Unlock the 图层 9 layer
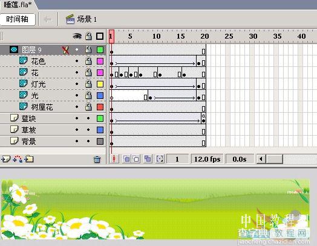The image size is (317, 246). [88, 49]
